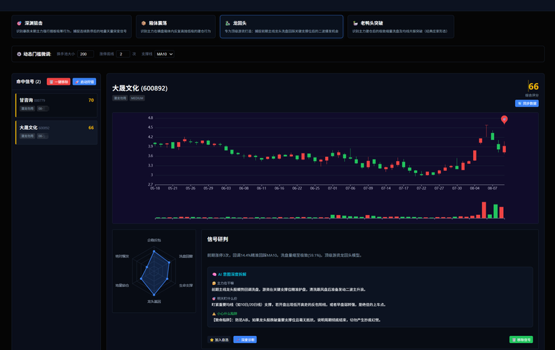Click the 4.8 price axis label
This screenshot has height=350, width=555.
point(151,118)
